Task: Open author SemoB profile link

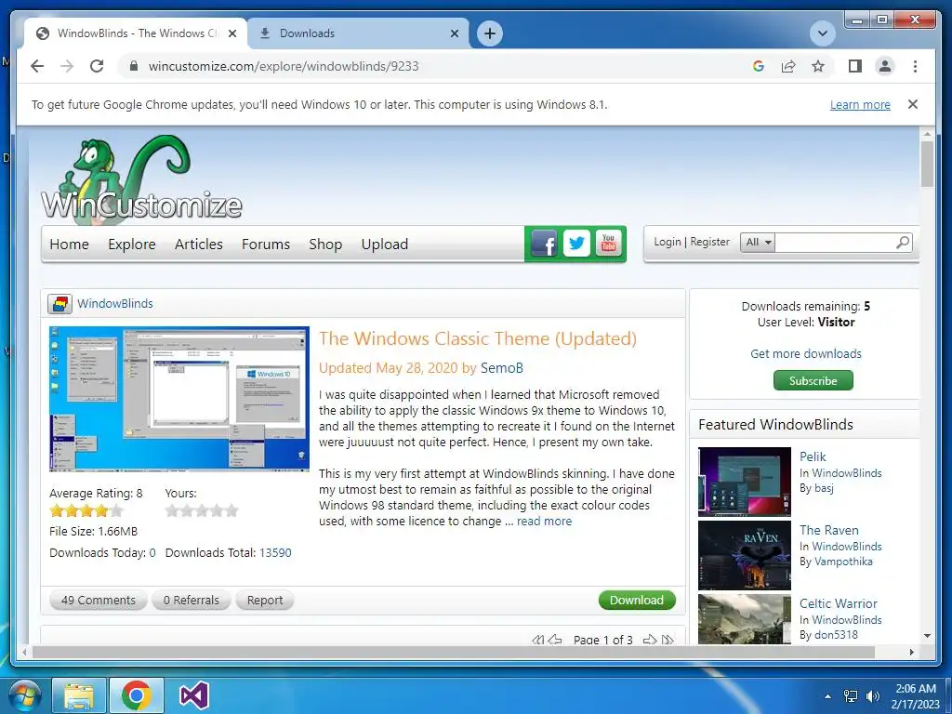Action: [x=501, y=368]
